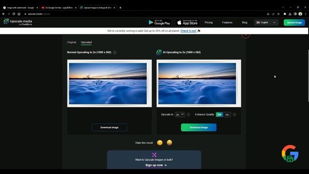The height and width of the screenshot is (174, 309).
Task: Download the AI upscaled image
Action: (198, 128)
